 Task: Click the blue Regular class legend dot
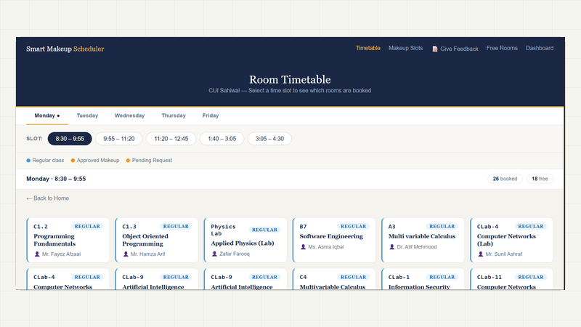click(x=28, y=161)
